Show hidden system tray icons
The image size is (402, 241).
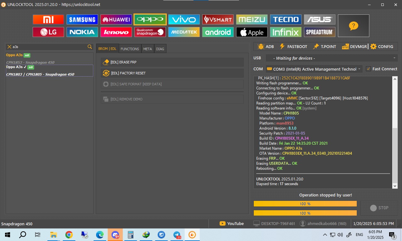pyautogui.click(x=325, y=235)
